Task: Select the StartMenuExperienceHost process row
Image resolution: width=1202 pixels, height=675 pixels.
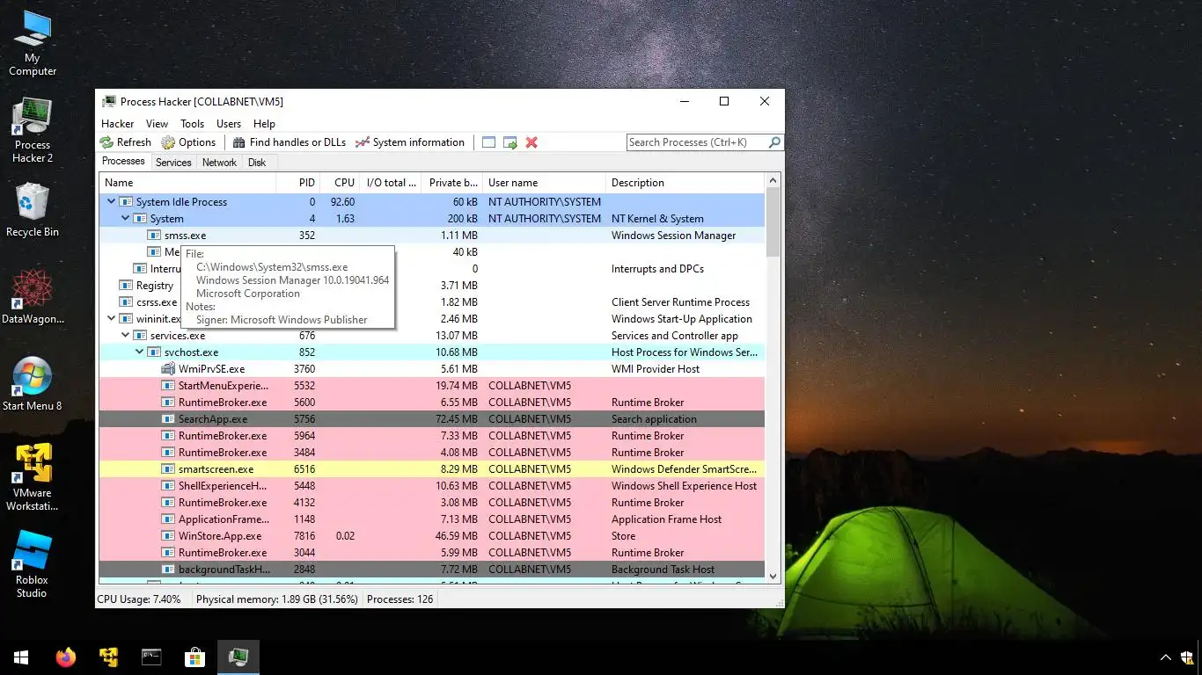Action: pyautogui.click(x=431, y=386)
